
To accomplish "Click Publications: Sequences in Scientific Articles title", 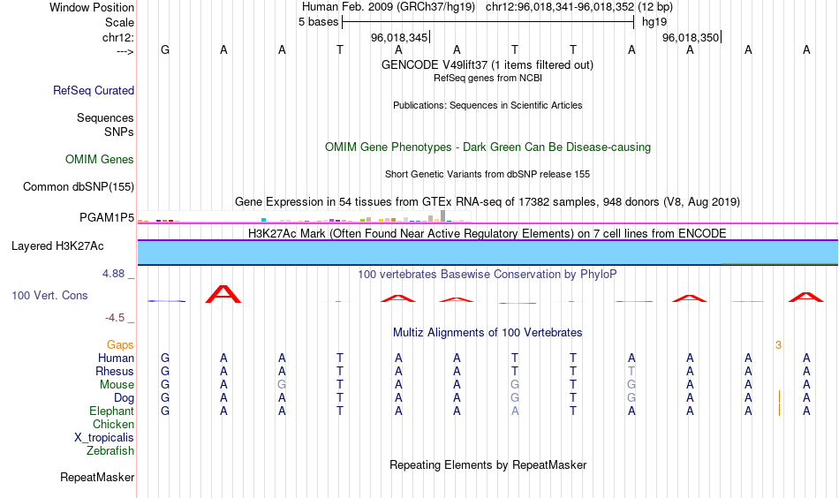I will 488,105.
